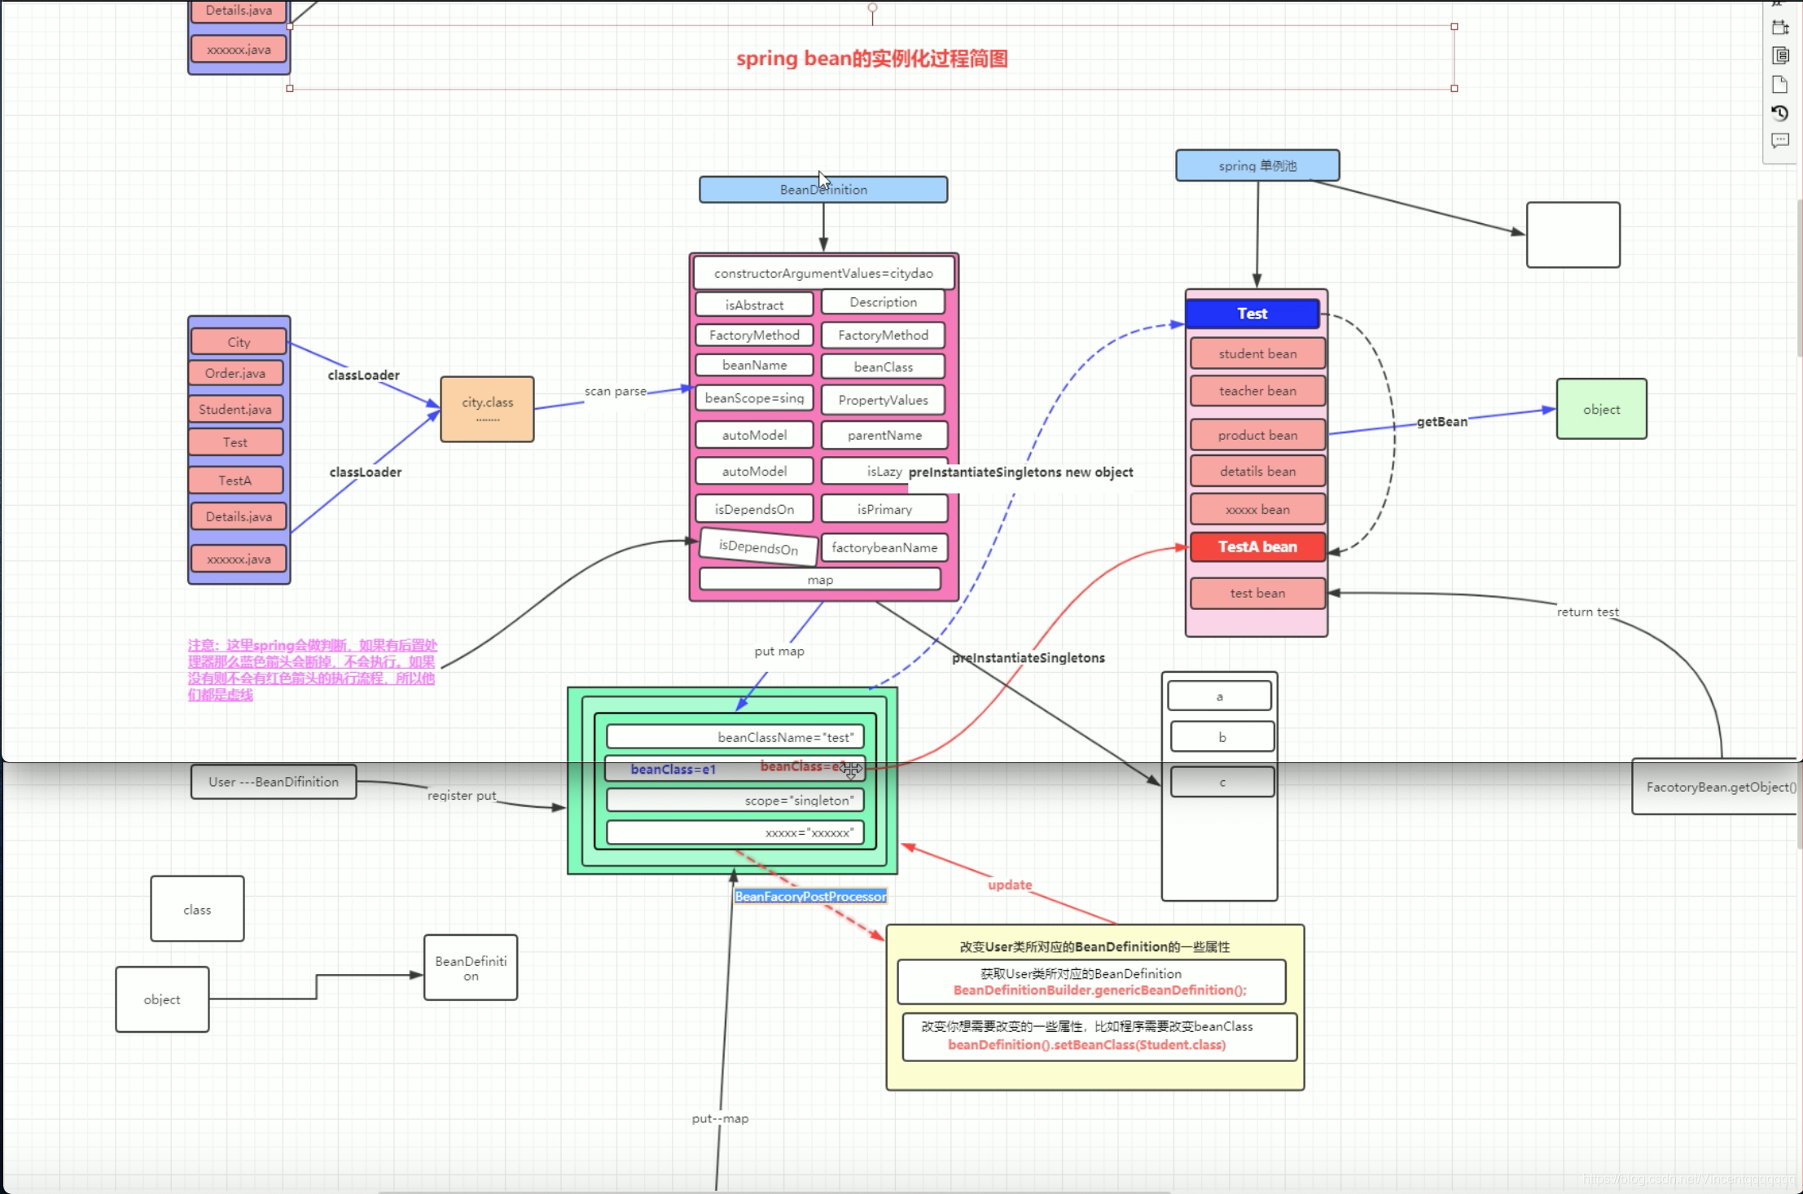Select the beanName property box
Viewport: 1803px width, 1194px height.
754,365
